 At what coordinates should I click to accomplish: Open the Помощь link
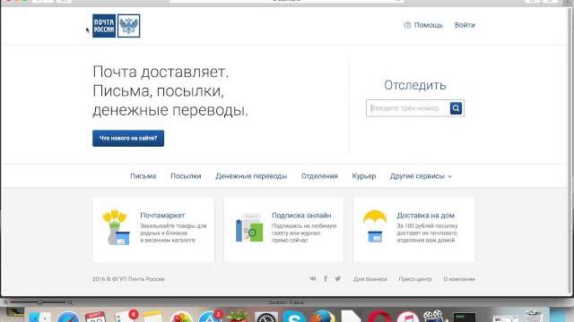429,25
